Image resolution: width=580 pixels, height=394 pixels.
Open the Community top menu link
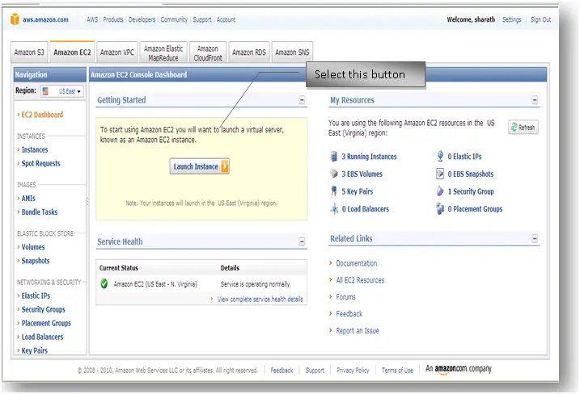(x=174, y=19)
